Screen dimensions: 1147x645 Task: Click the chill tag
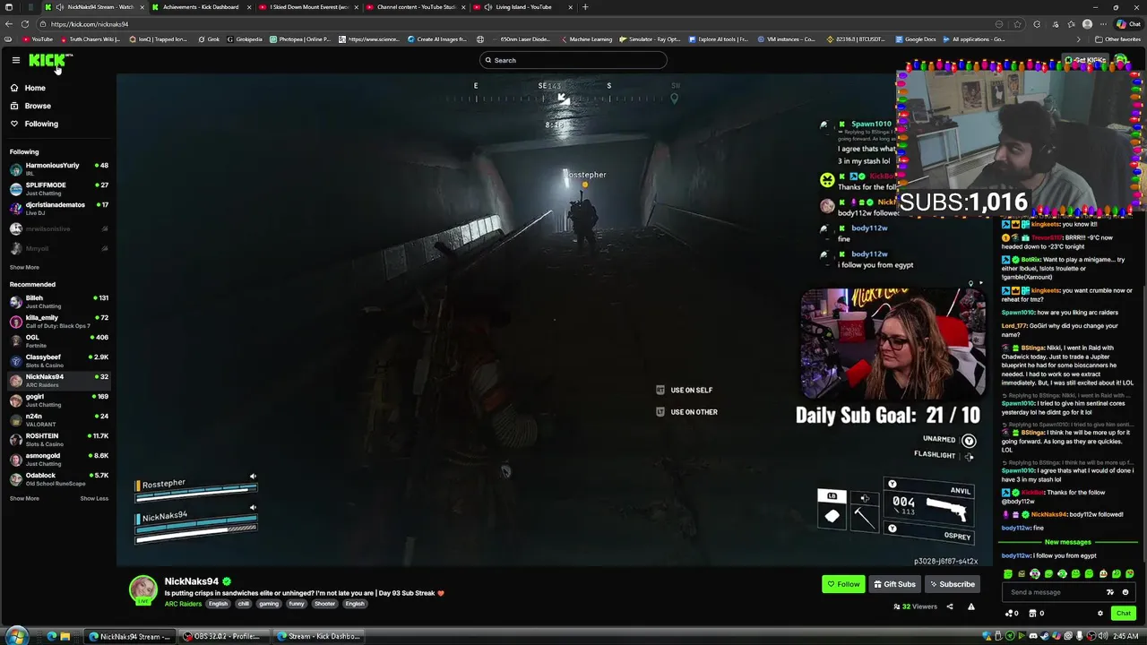coord(243,604)
